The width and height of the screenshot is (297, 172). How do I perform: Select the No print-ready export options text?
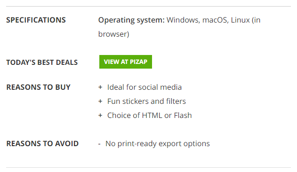click(x=158, y=144)
